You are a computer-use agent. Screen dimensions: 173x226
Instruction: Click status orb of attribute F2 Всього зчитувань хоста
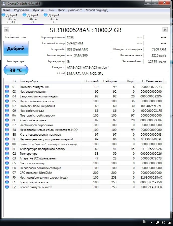click(x=7, y=187)
